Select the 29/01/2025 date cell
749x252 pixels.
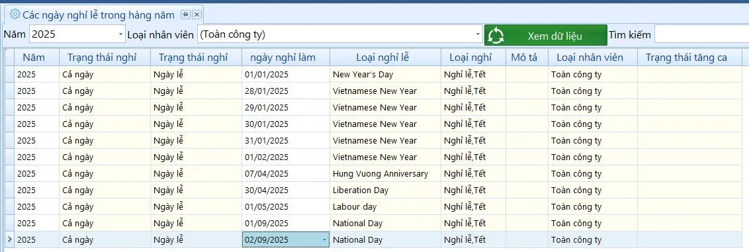pos(286,107)
